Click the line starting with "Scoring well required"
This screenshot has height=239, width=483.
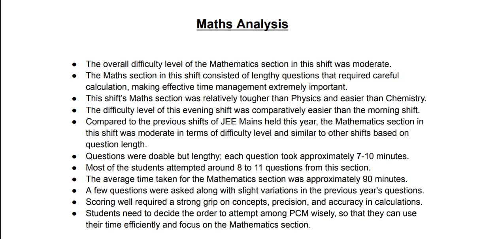pyautogui.click(x=254, y=202)
